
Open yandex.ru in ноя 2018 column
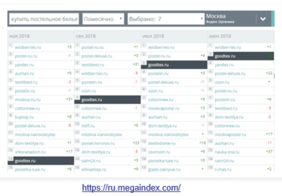(x=24, y=65)
